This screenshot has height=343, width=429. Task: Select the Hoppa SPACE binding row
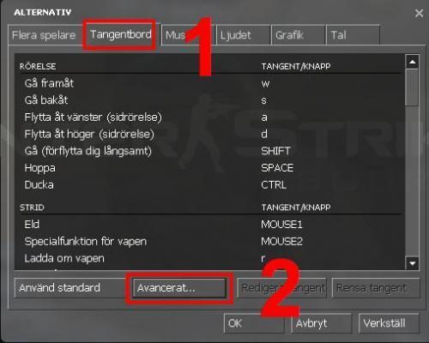coord(210,168)
